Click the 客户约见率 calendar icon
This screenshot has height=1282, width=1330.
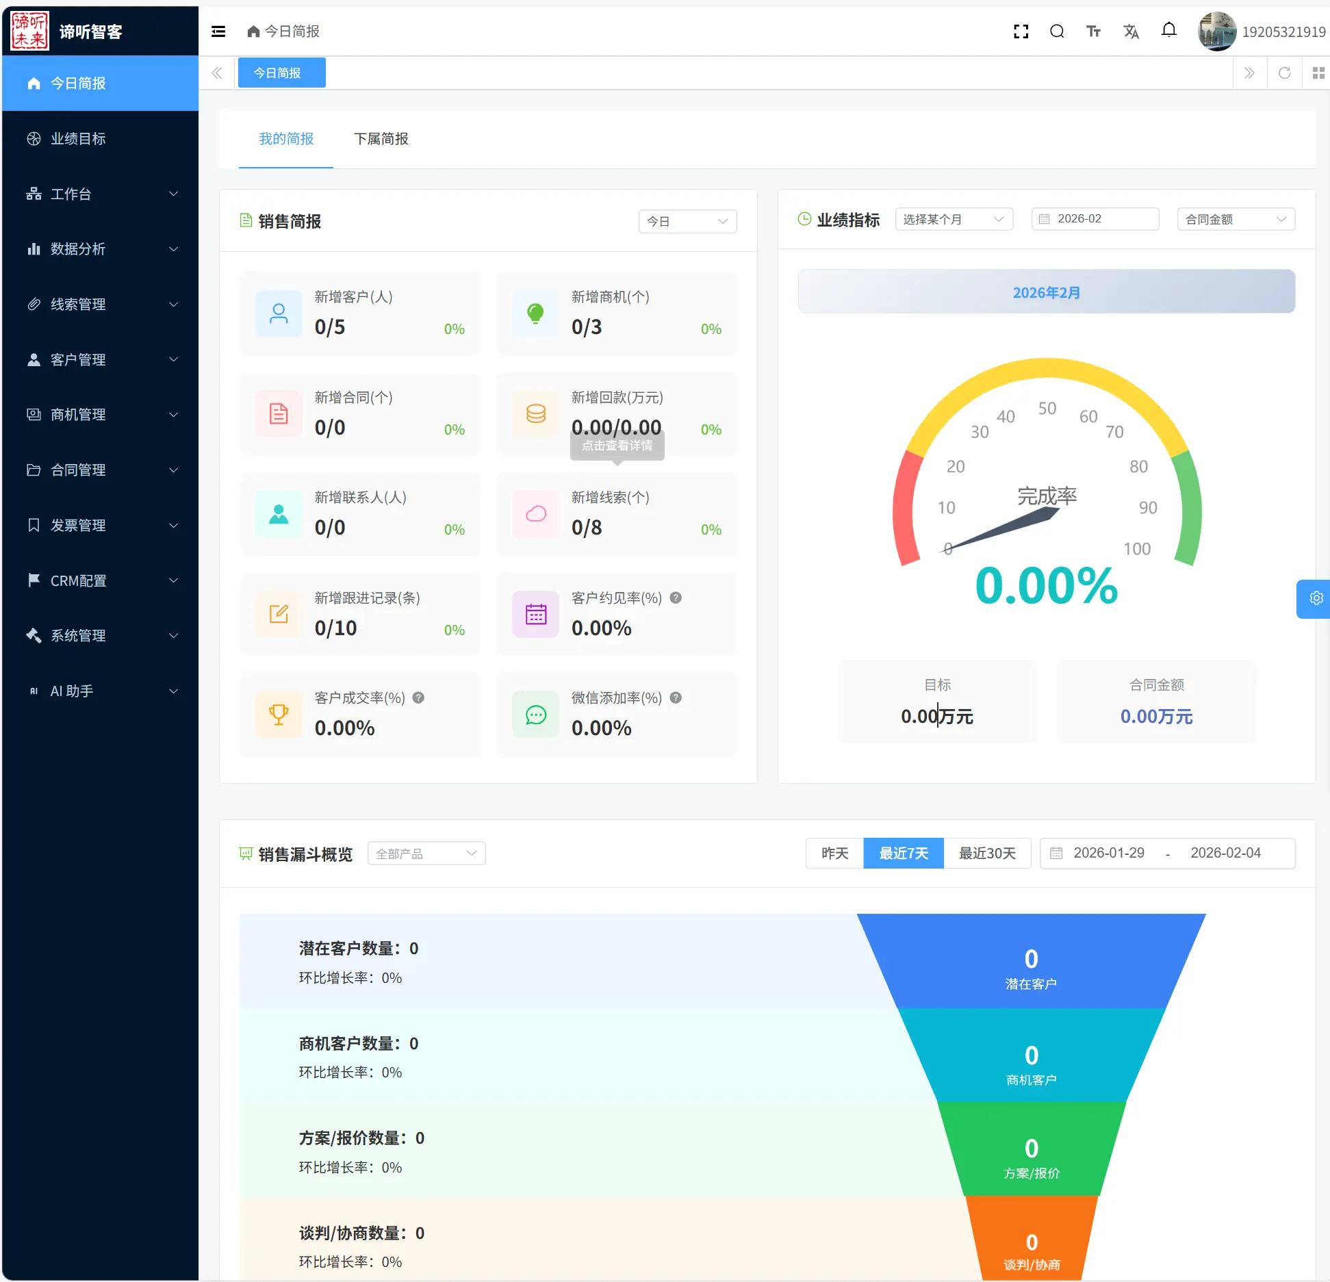535,615
